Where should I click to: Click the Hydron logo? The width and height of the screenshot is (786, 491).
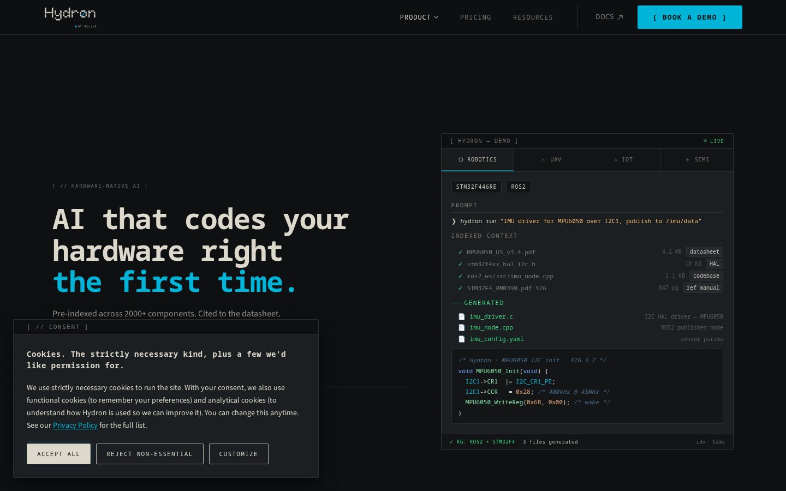click(70, 16)
